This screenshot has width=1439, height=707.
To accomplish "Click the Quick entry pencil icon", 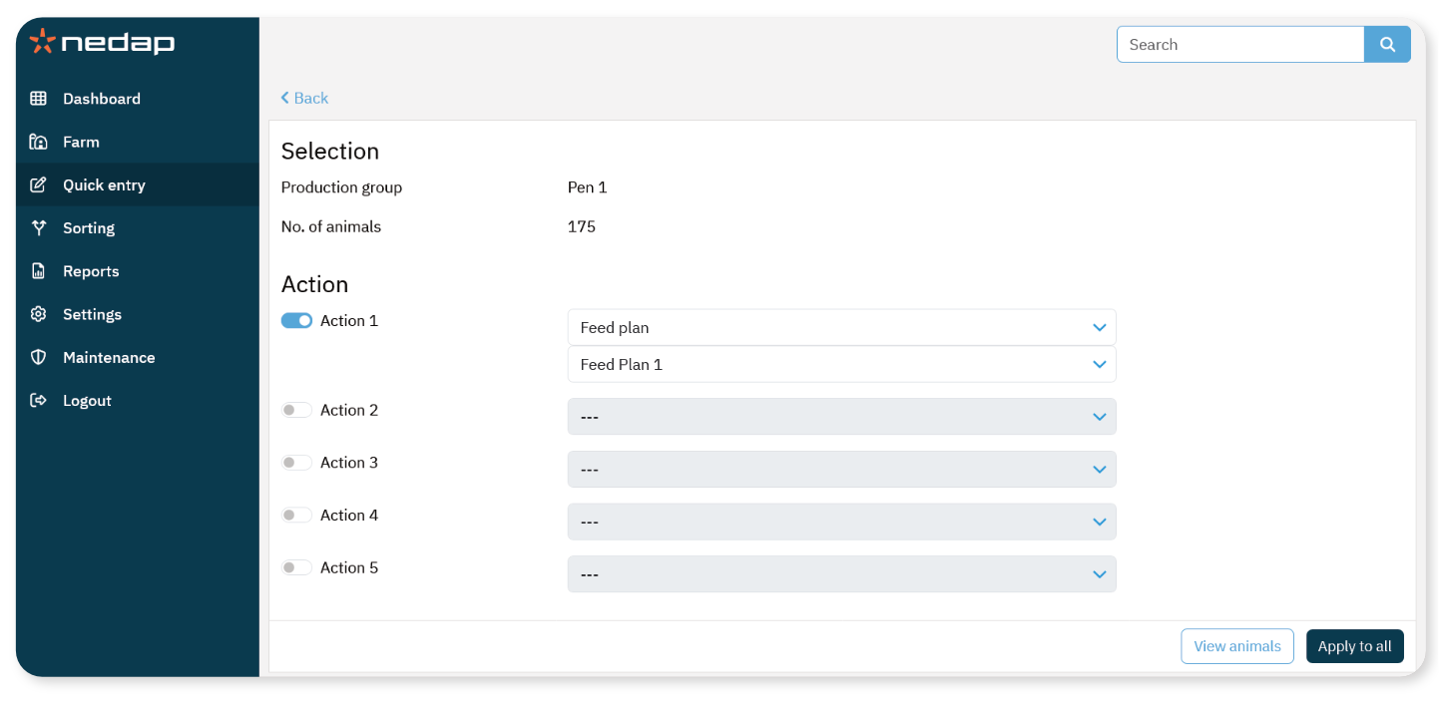I will coord(39,184).
